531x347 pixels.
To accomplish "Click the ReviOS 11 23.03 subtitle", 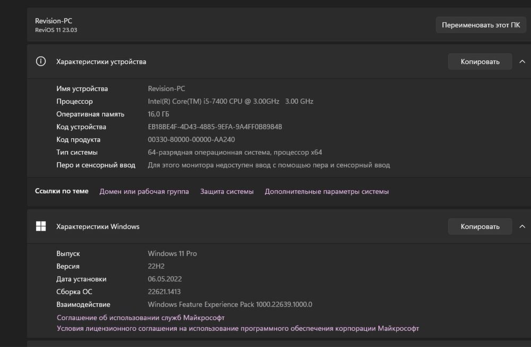I will point(56,30).
